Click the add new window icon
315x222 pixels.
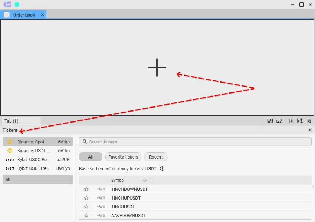pyautogui.click(x=279, y=121)
